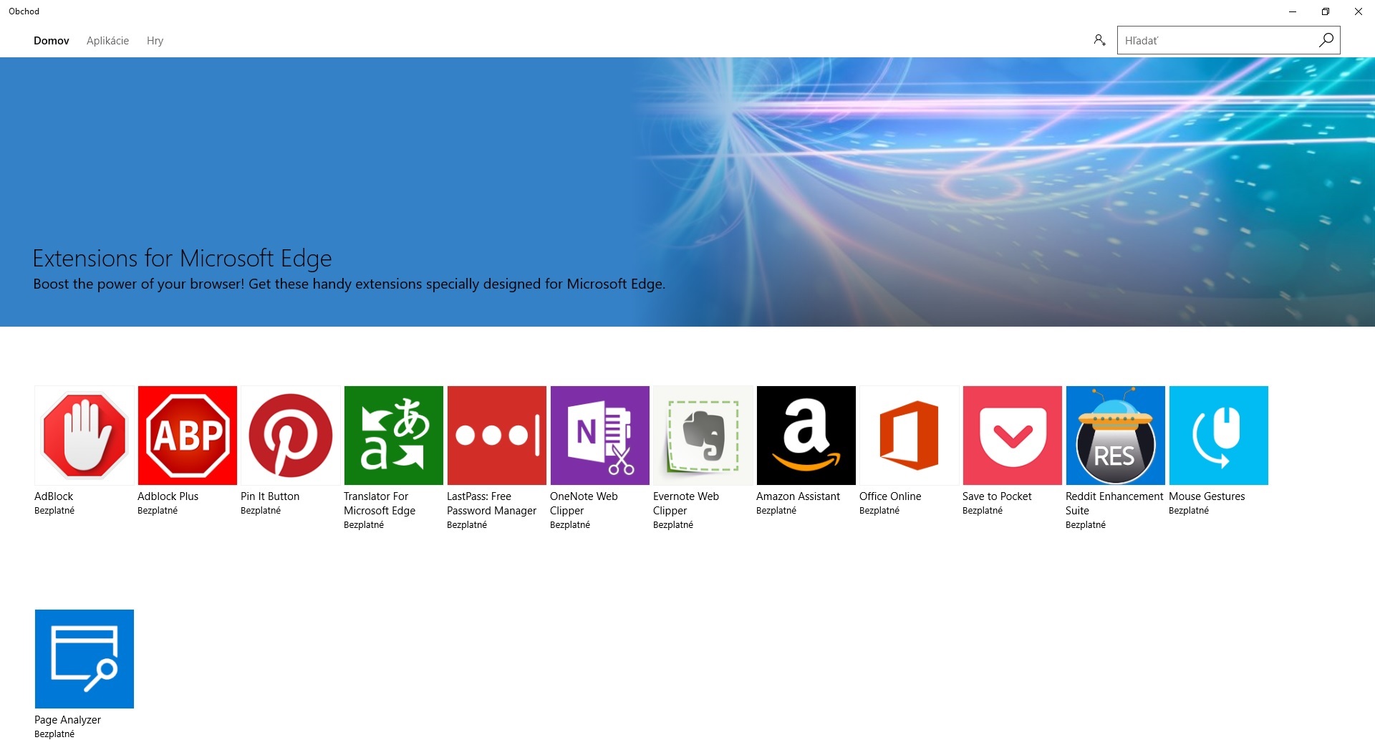This screenshot has width=1375, height=745.
Task: Select the LastPass red dots icon
Action: click(497, 436)
